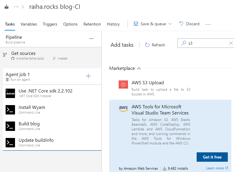Click the Update buildinfo command line icon
Screen dimensions: 234x172
pyautogui.click(x=10, y=143)
